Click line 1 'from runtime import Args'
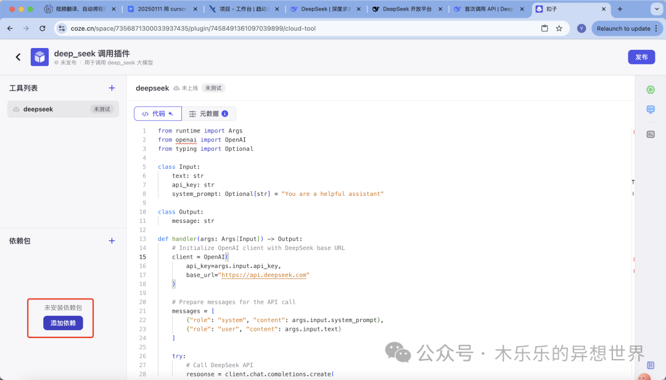 200,131
